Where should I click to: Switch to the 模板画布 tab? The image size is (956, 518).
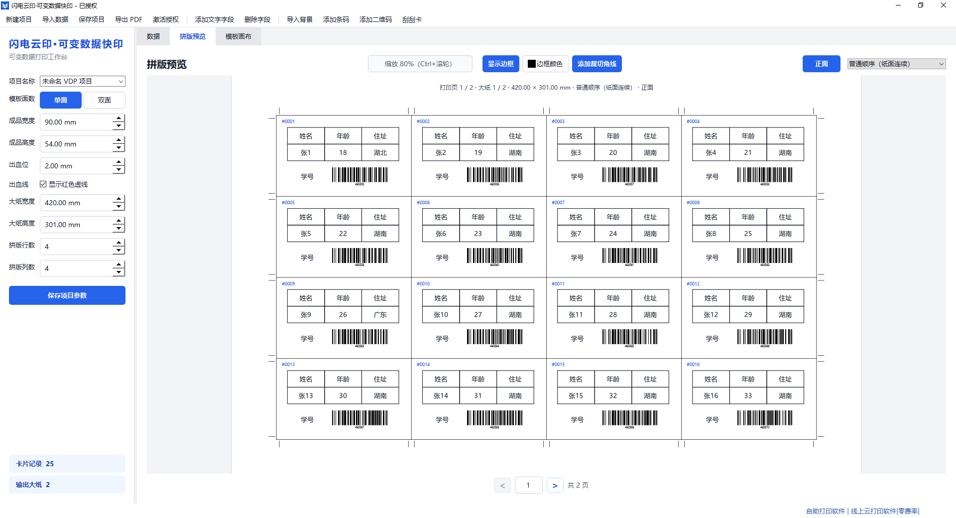tap(239, 36)
